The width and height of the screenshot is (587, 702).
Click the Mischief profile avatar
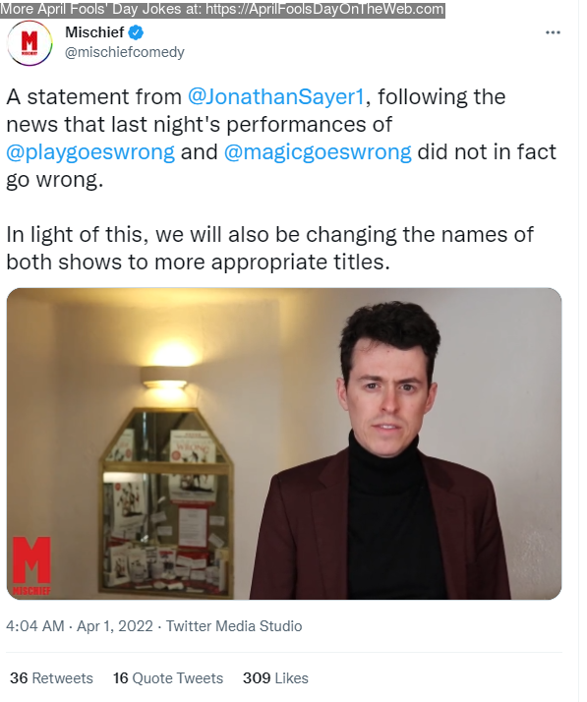click(x=29, y=43)
